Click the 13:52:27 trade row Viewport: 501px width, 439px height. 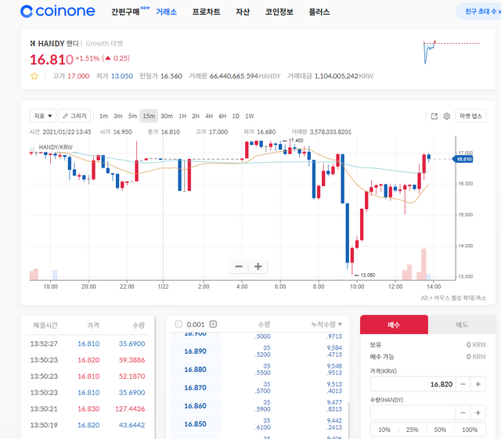pyautogui.click(x=88, y=344)
